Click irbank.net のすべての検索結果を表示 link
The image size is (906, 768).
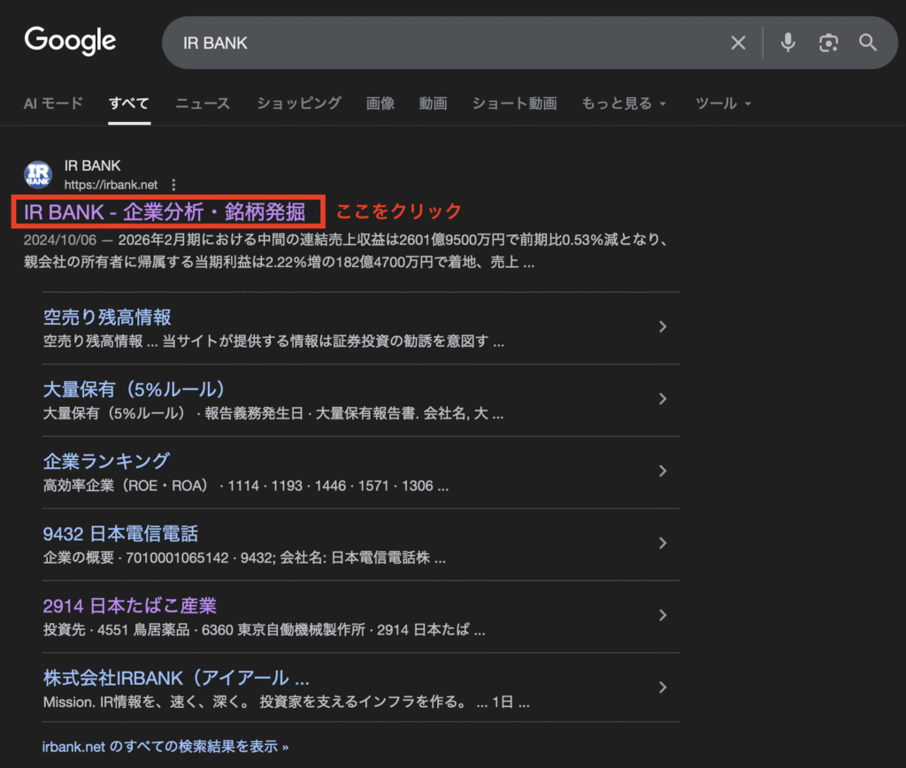[165, 746]
